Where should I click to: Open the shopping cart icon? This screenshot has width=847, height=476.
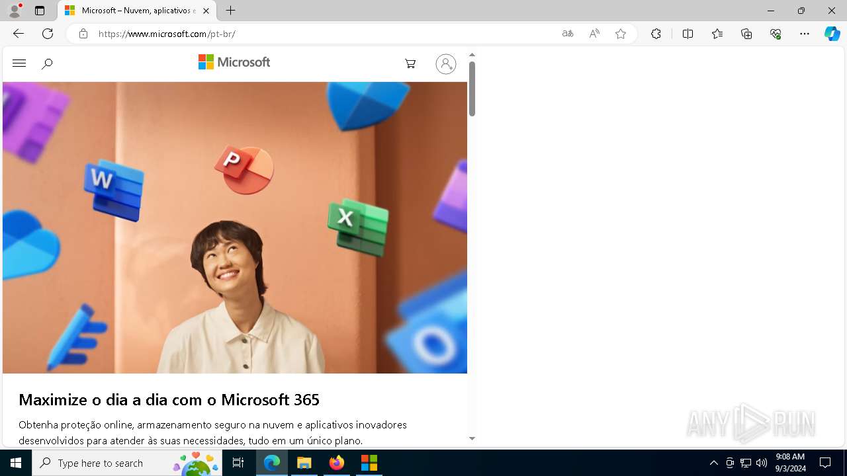[410, 63]
